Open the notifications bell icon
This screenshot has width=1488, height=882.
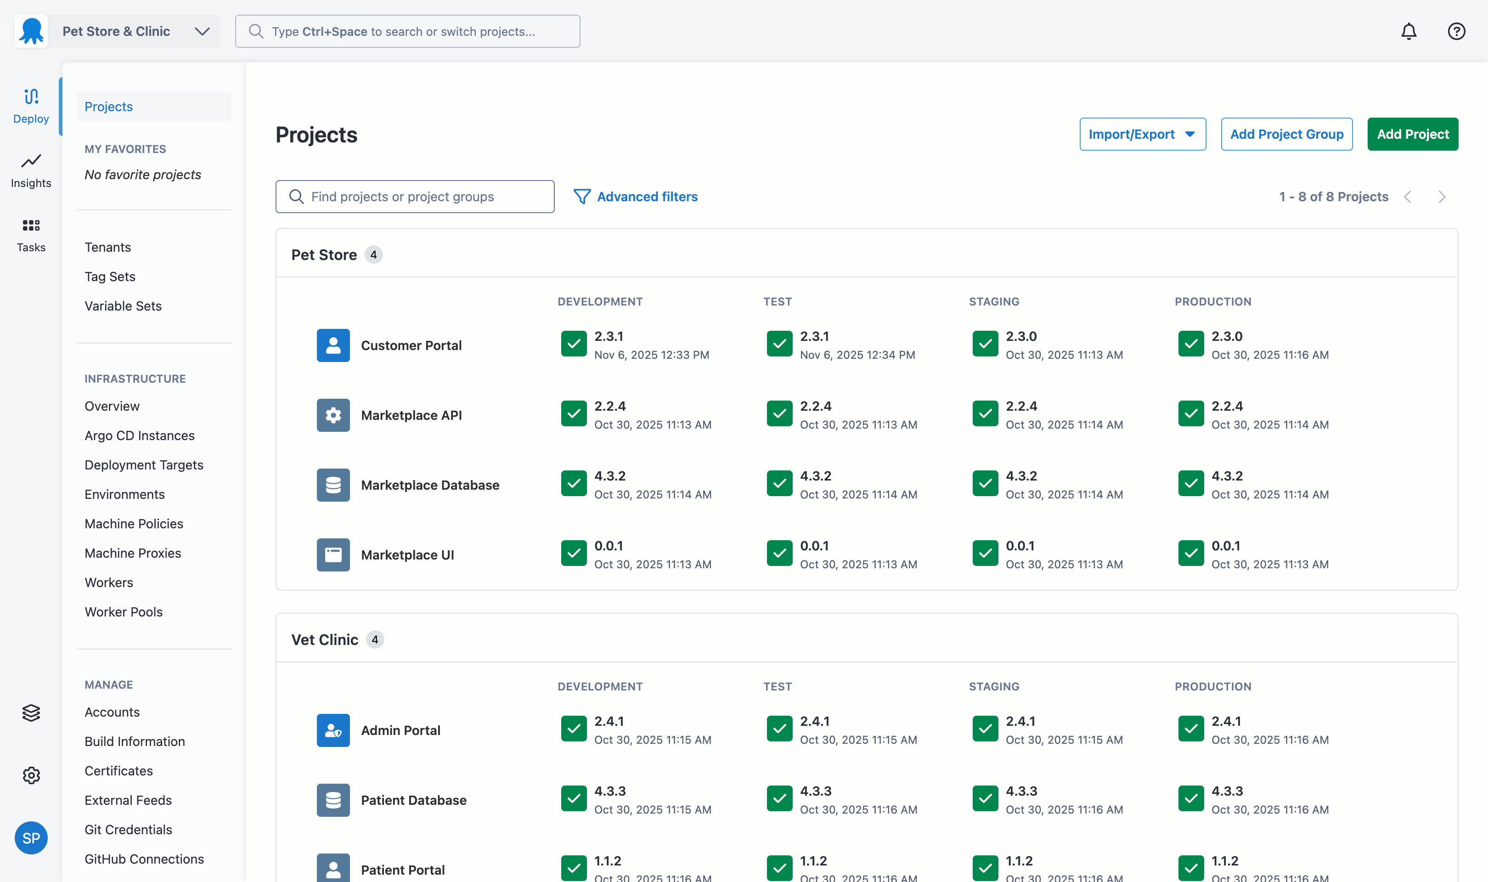coord(1409,32)
